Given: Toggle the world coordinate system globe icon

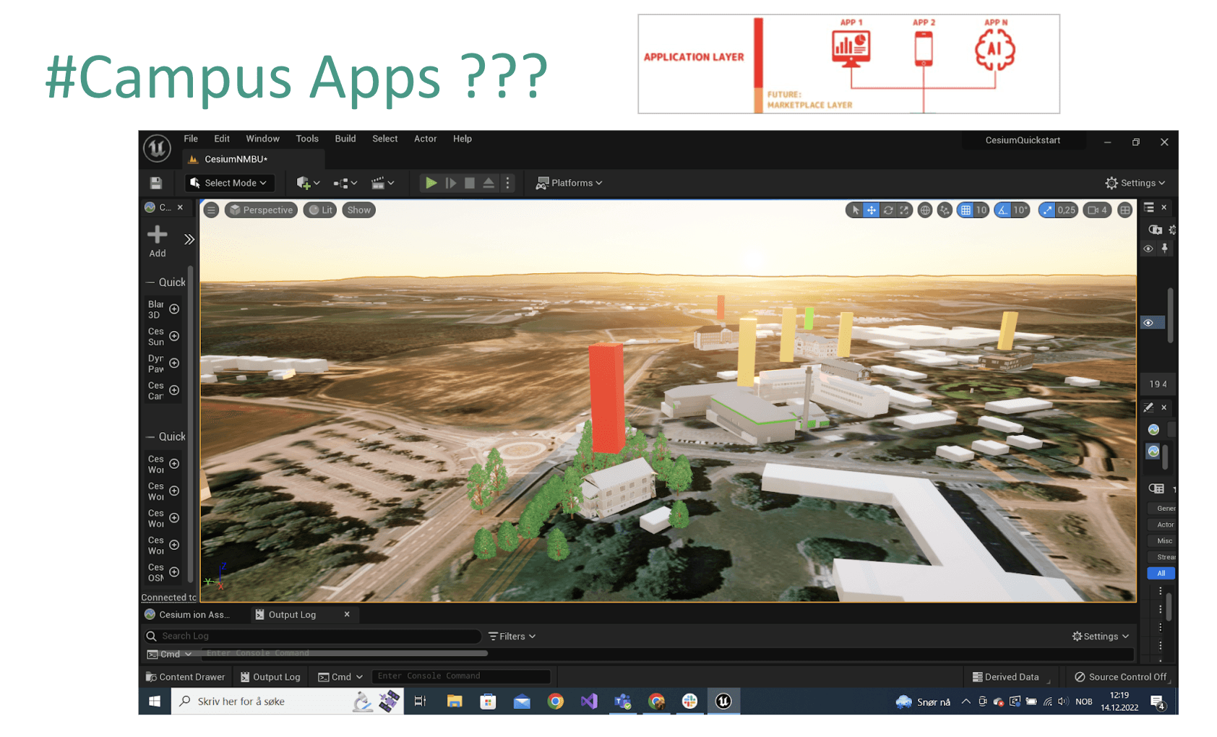Looking at the screenshot, I should click(924, 210).
